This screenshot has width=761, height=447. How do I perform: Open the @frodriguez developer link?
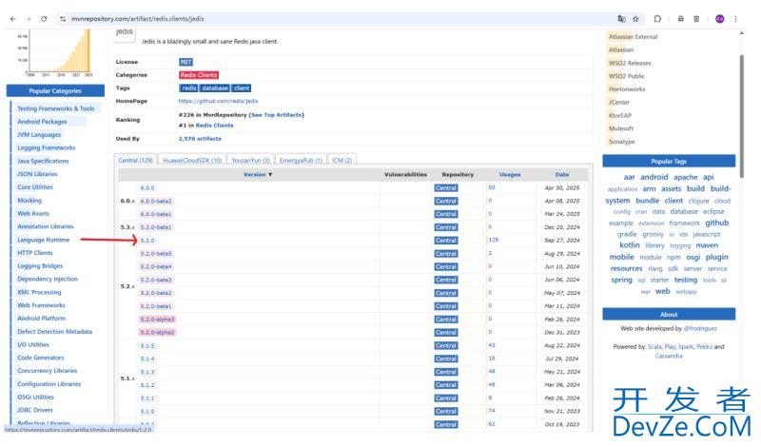[x=700, y=328]
